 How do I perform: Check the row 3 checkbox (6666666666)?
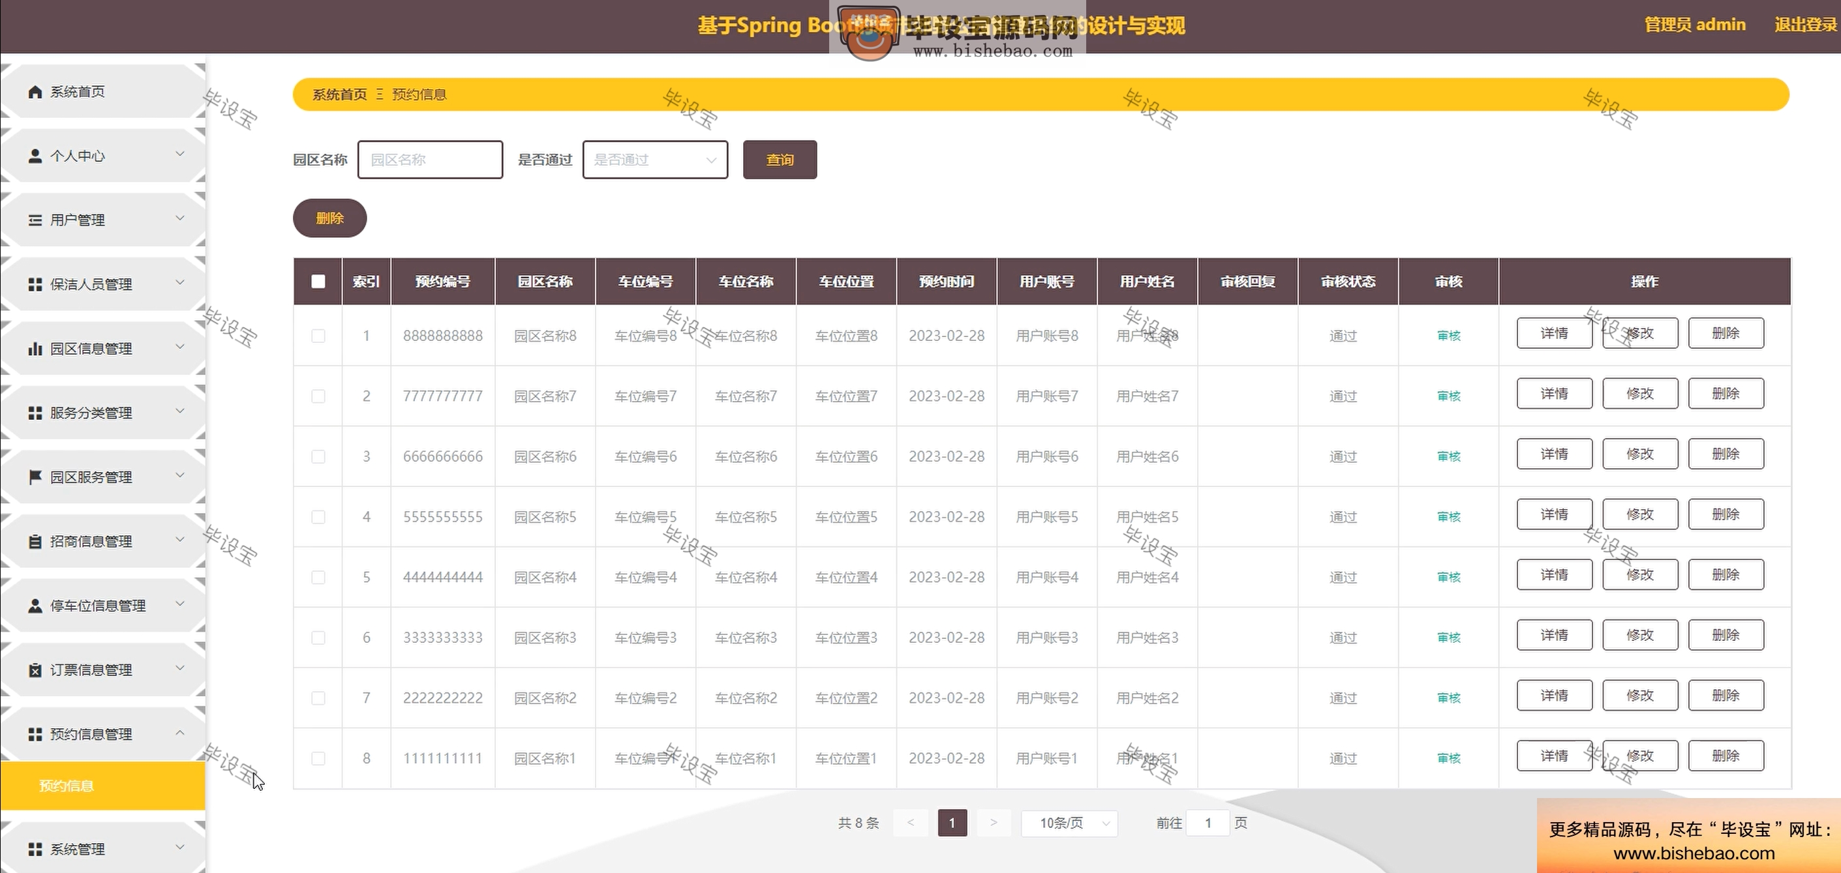pos(318,456)
